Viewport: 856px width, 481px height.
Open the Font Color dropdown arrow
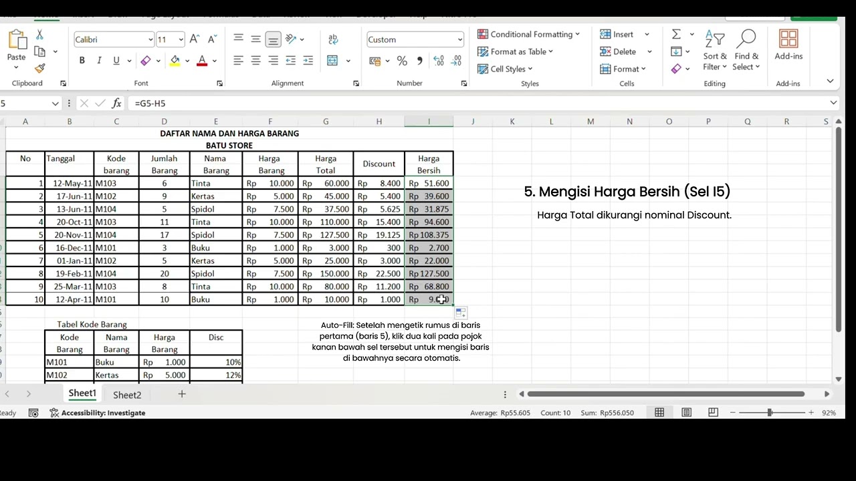pos(214,61)
